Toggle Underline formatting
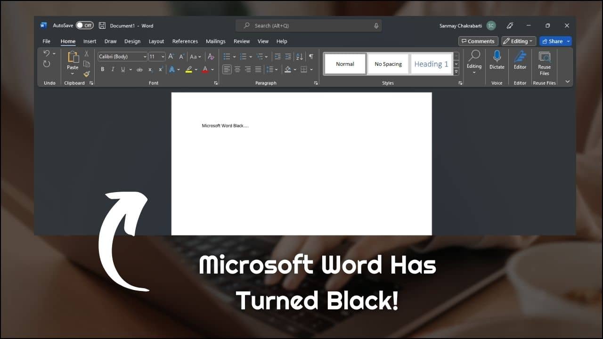 [x=123, y=69]
